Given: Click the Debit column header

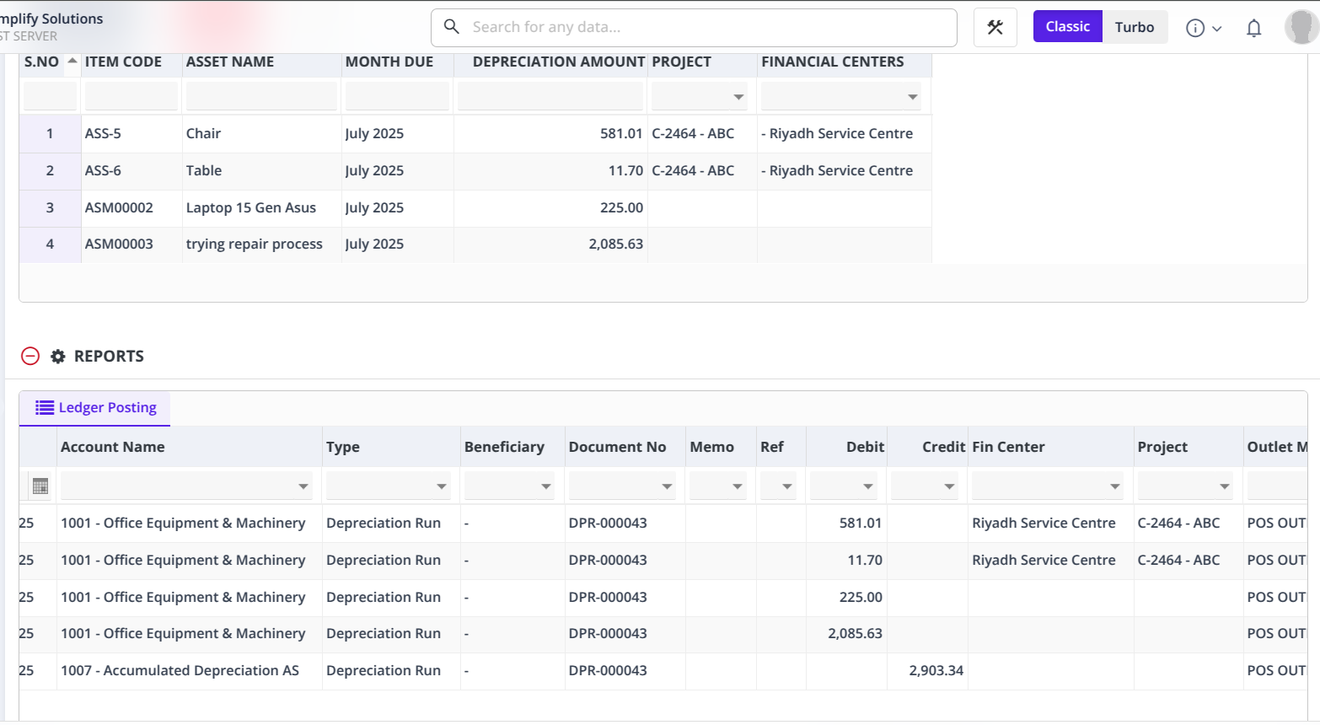Looking at the screenshot, I should [865, 447].
